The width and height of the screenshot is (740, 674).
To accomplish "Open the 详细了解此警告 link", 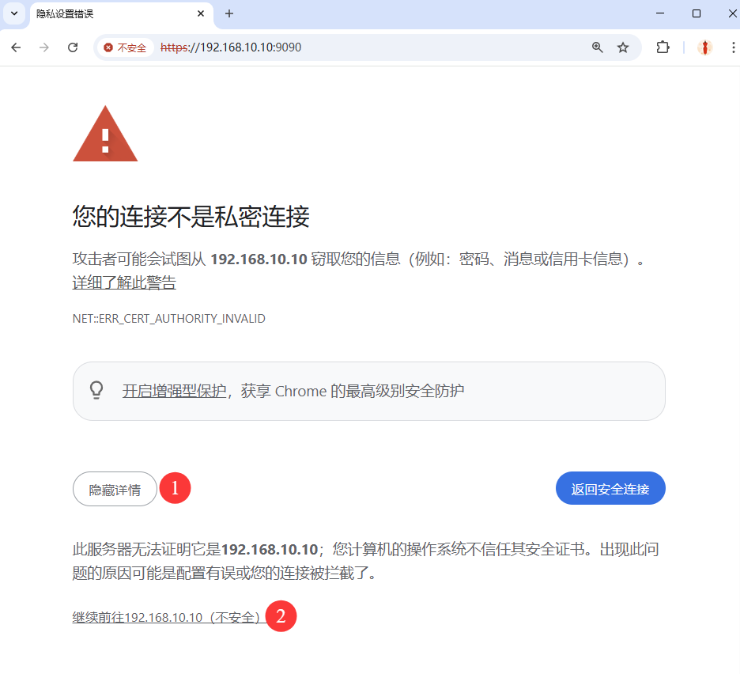I will [x=124, y=282].
